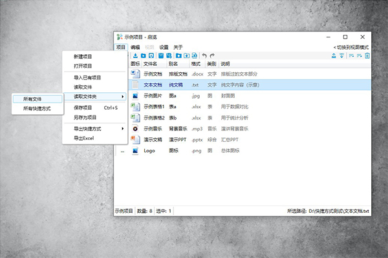Select the 示例音乐 file name
This screenshot has width=388, height=258.
(153, 128)
